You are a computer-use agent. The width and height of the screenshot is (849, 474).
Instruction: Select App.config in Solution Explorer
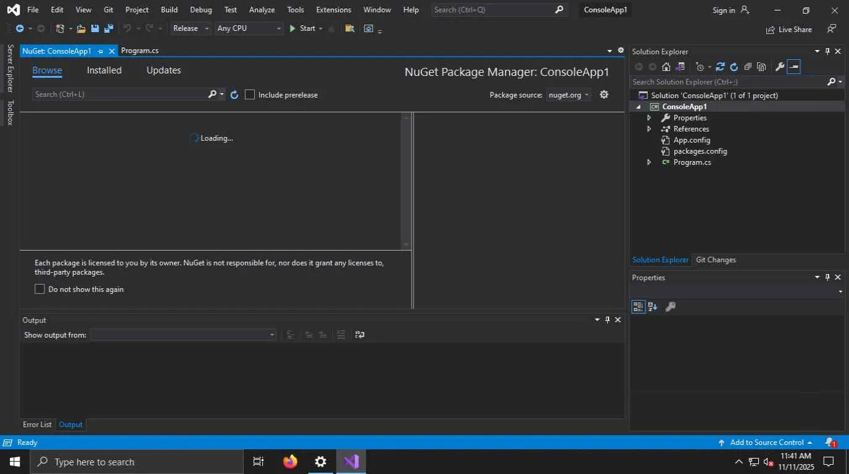pos(691,140)
